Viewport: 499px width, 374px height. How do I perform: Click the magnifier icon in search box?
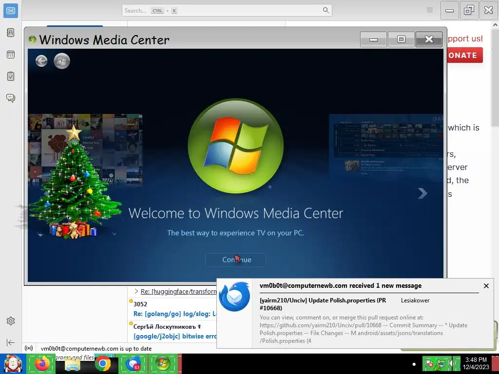326,11
